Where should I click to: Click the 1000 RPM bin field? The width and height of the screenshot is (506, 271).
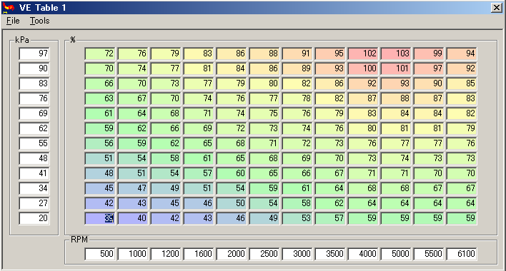pos(133,254)
